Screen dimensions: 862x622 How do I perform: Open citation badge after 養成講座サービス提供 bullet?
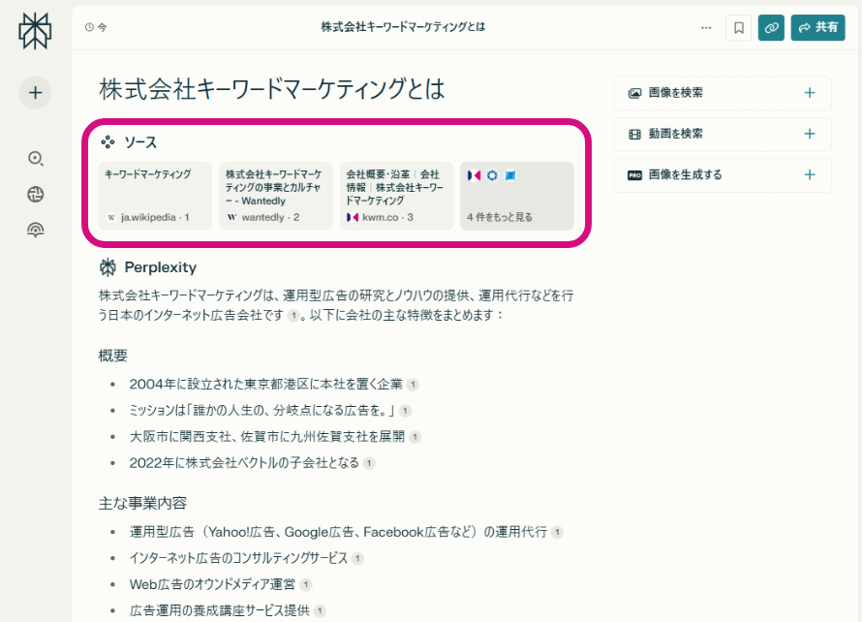click(x=320, y=611)
